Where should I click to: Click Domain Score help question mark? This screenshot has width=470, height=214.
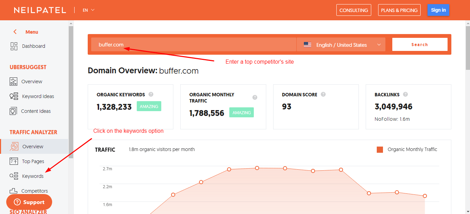tap(323, 94)
